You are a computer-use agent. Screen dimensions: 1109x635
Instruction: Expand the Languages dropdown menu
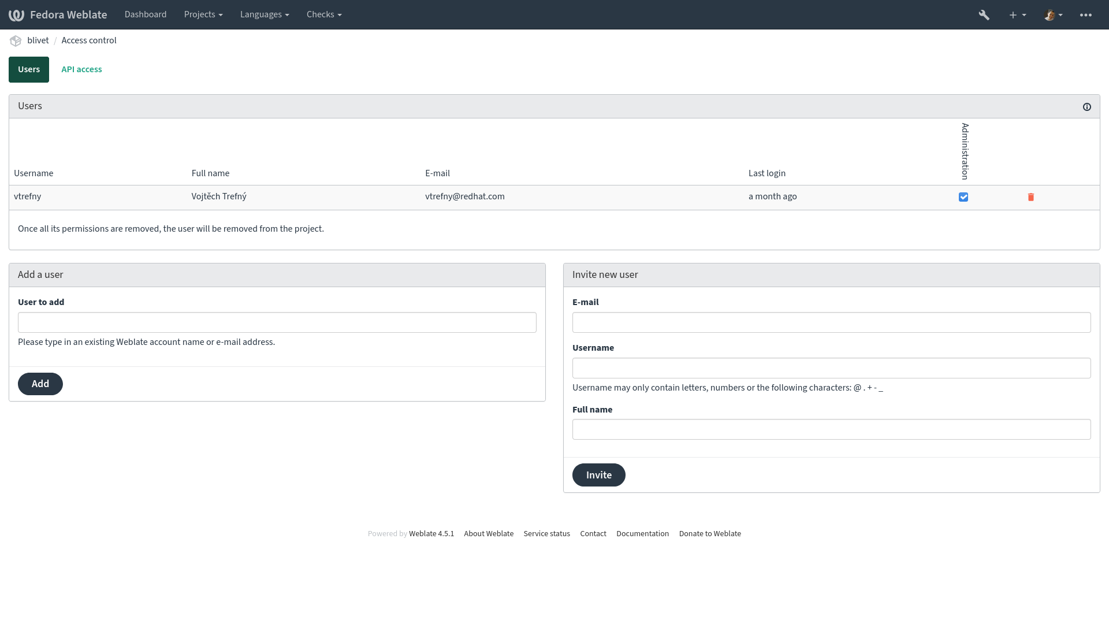tap(265, 14)
